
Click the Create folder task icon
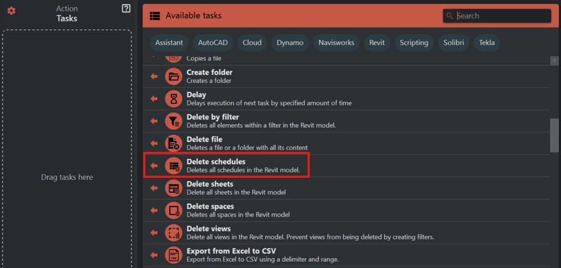coord(173,76)
